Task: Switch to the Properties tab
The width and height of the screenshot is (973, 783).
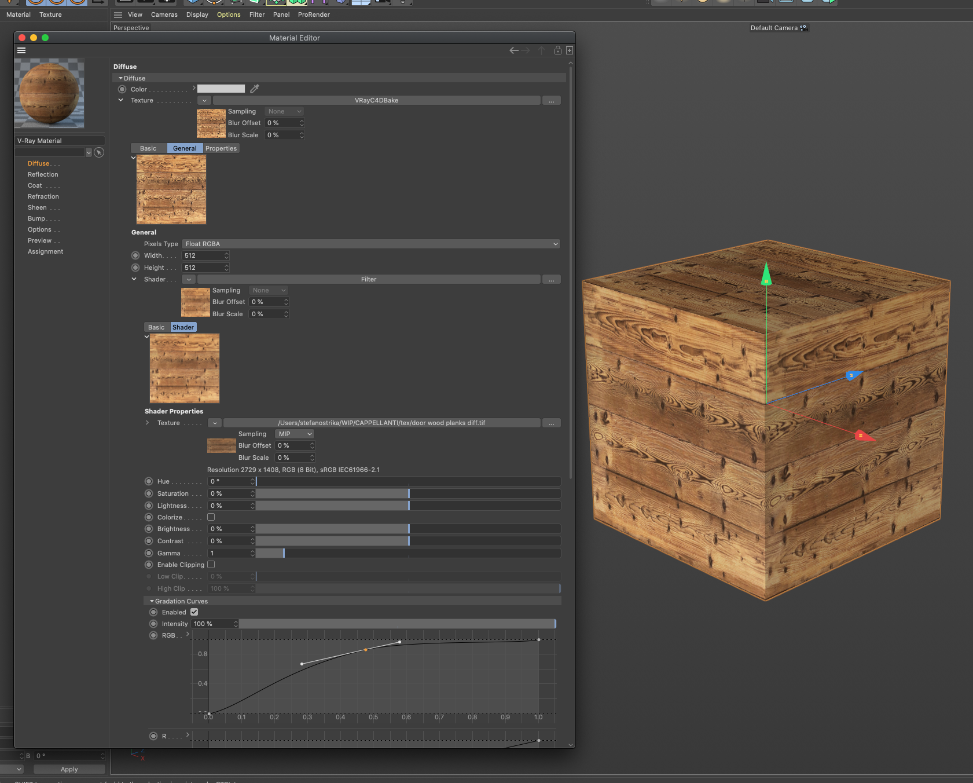Action: [x=221, y=148]
